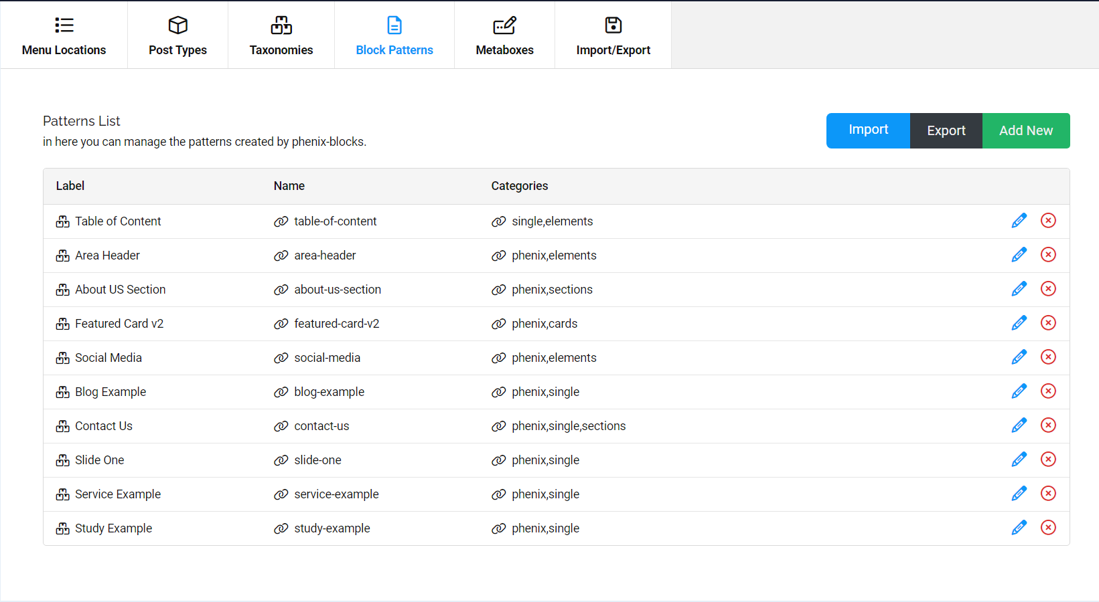Delete the Area Header pattern

tap(1048, 255)
